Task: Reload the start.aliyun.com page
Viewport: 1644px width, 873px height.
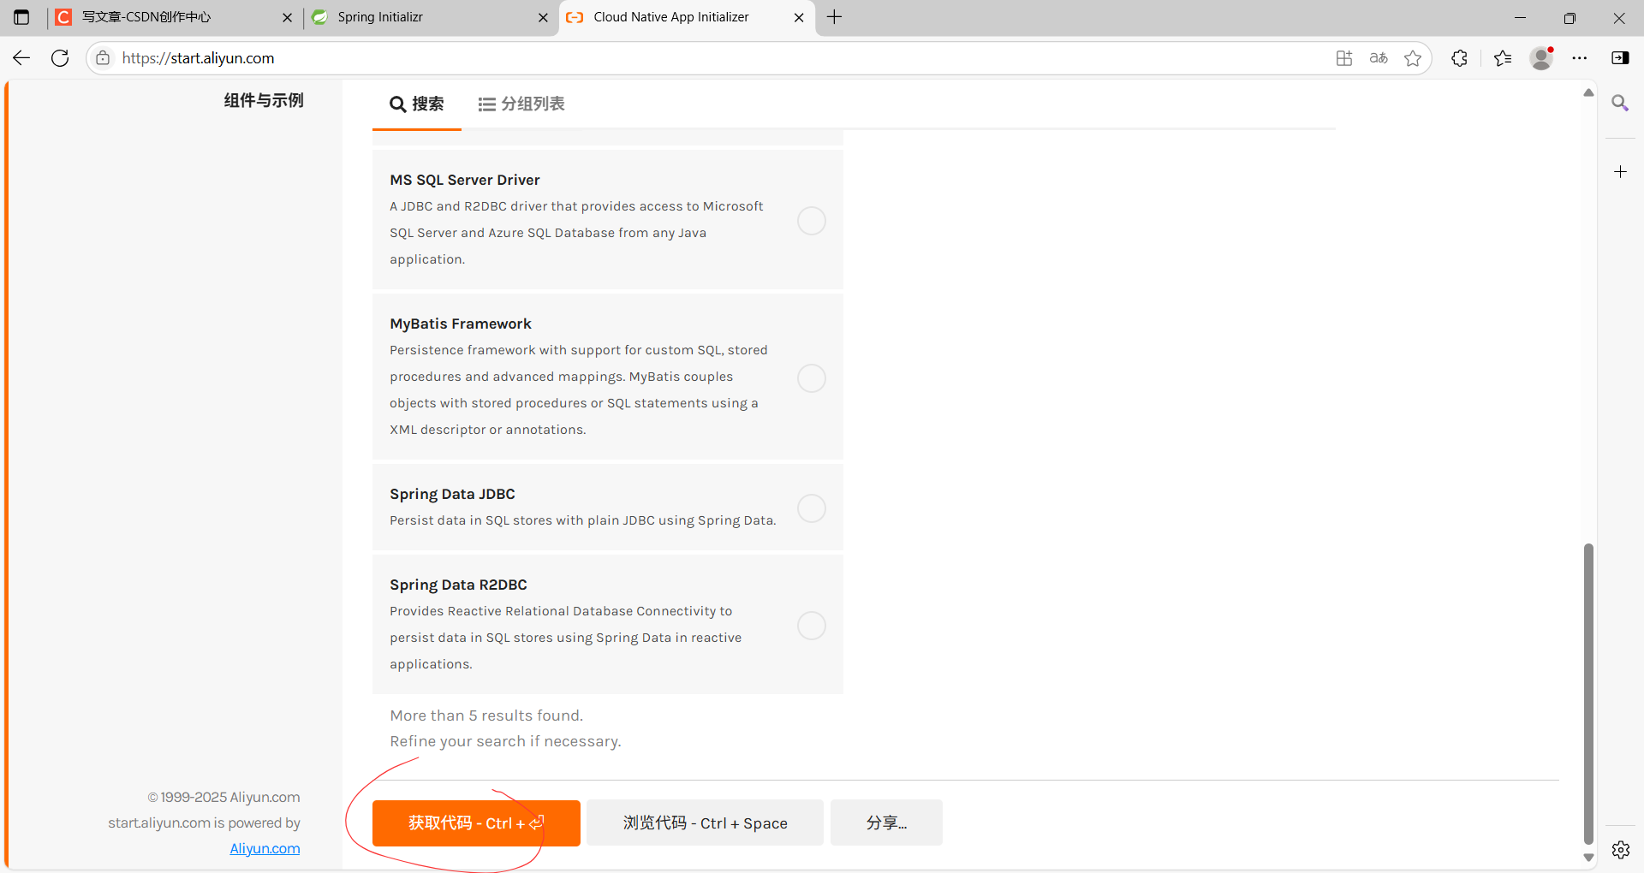Action: point(60,58)
